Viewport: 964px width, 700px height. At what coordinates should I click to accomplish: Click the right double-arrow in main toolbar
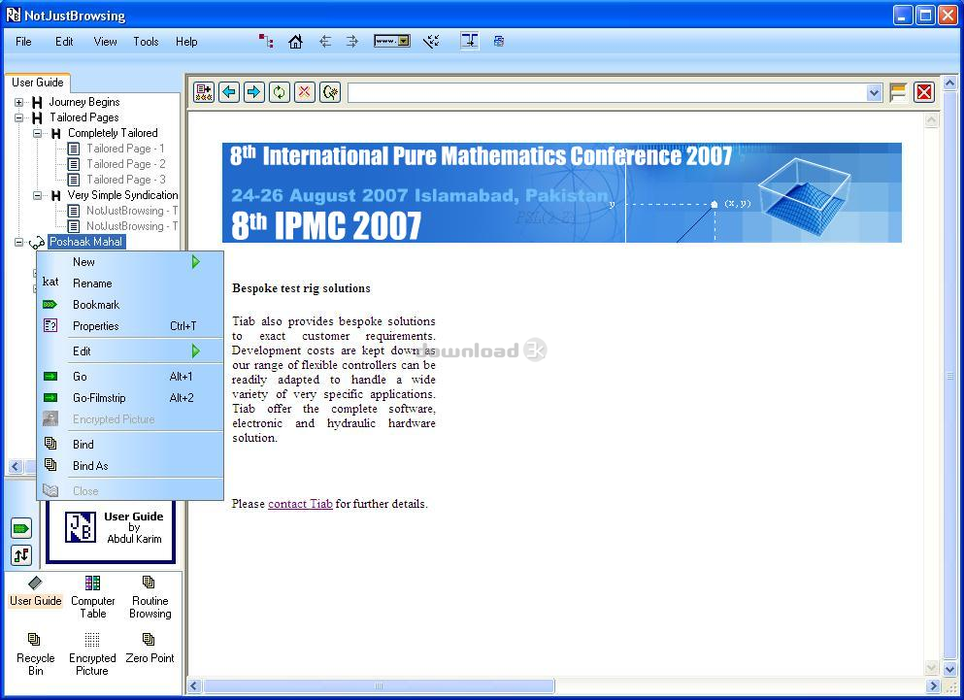[x=352, y=41]
